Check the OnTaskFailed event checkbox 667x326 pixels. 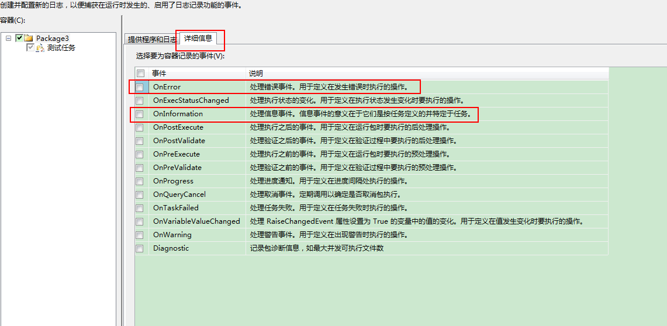coord(139,208)
